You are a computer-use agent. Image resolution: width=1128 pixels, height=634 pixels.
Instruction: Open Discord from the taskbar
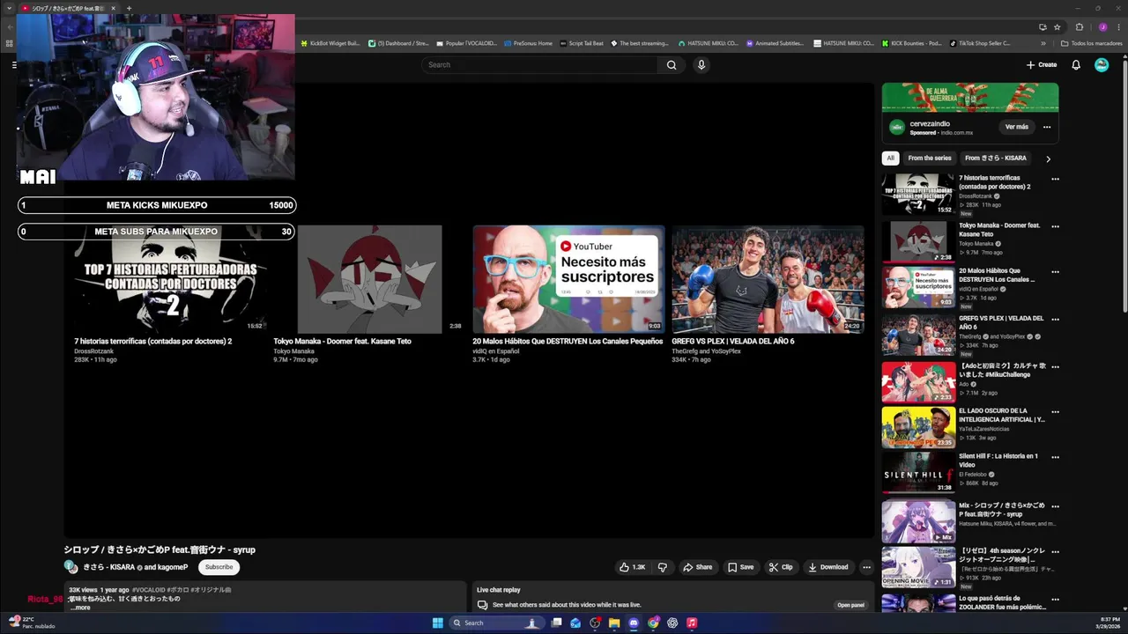(x=634, y=623)
